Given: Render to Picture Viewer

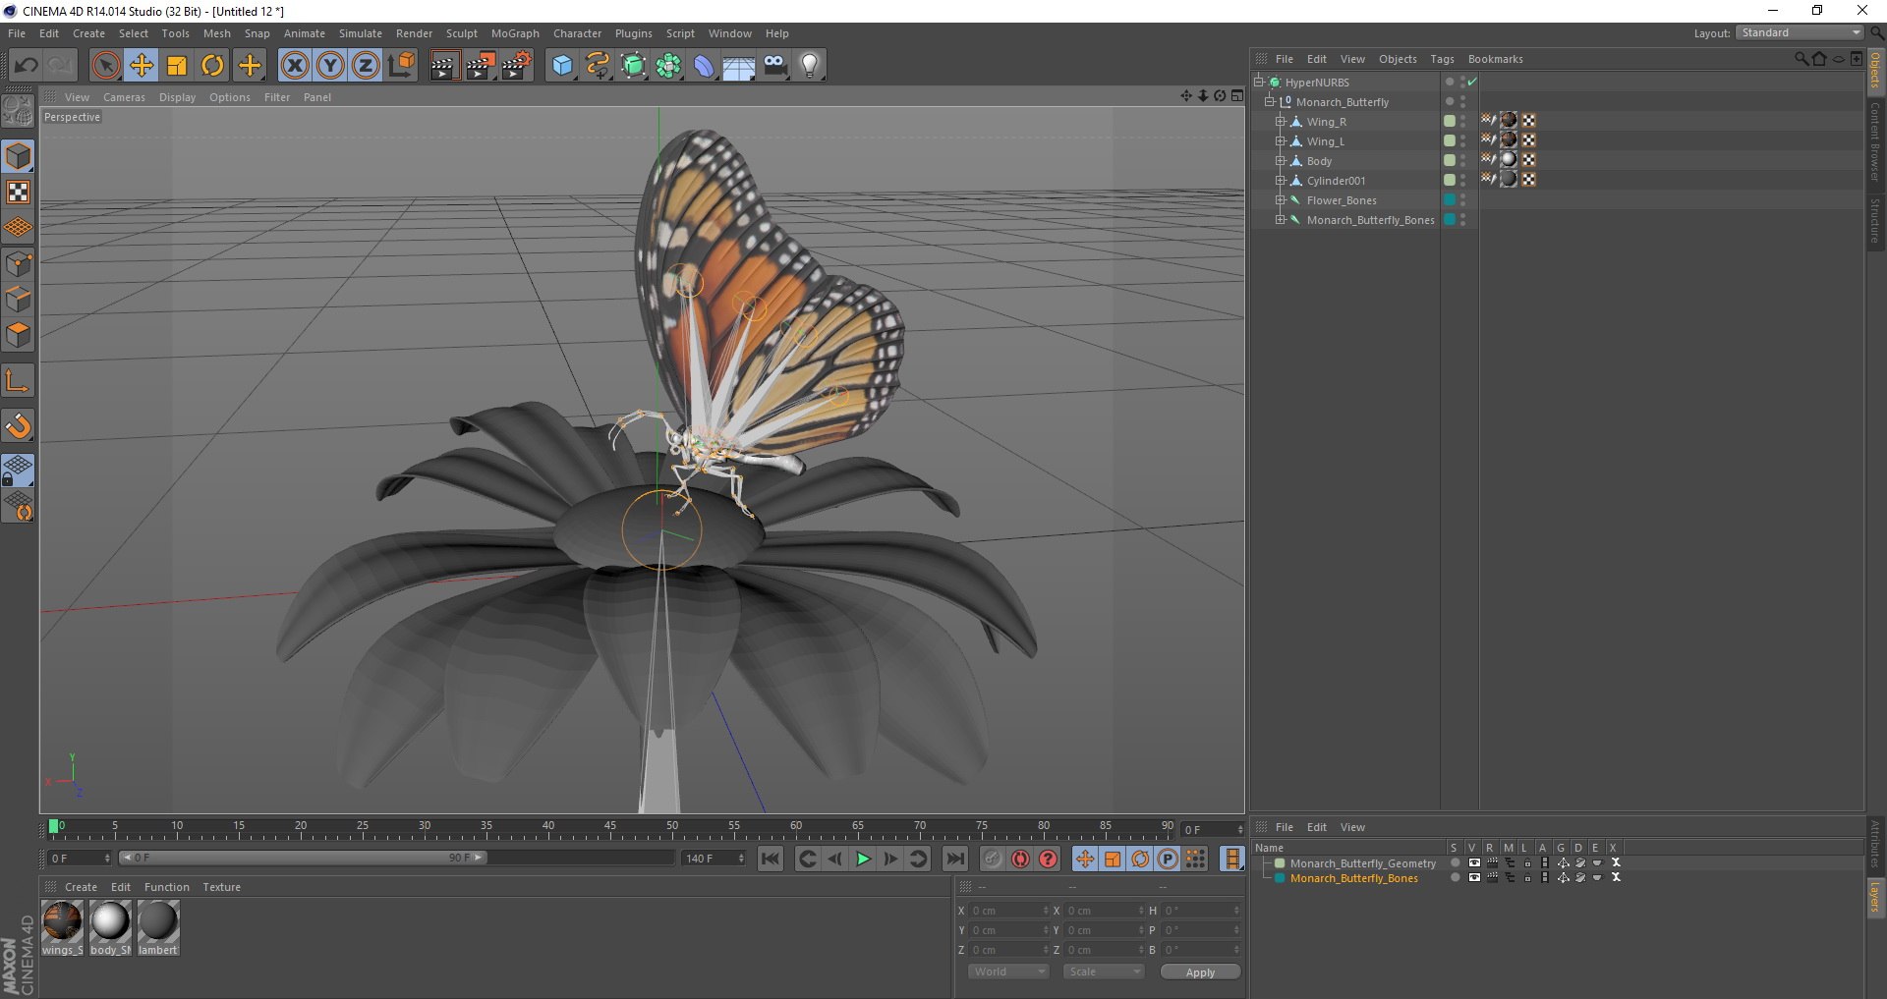Looking at the screenshot, I should (x=480, y=66).
